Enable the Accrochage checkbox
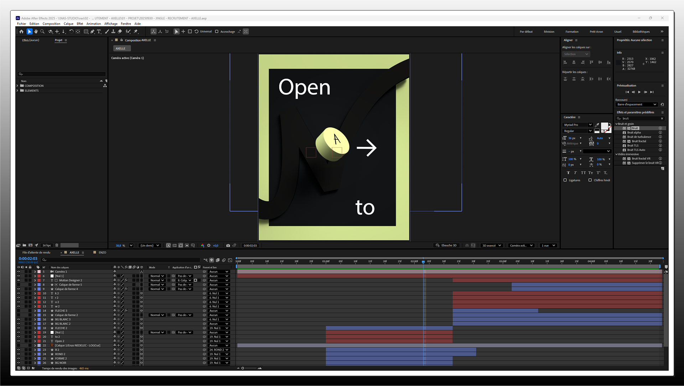Viewport: 684px width, 386px height. (217, 32)
